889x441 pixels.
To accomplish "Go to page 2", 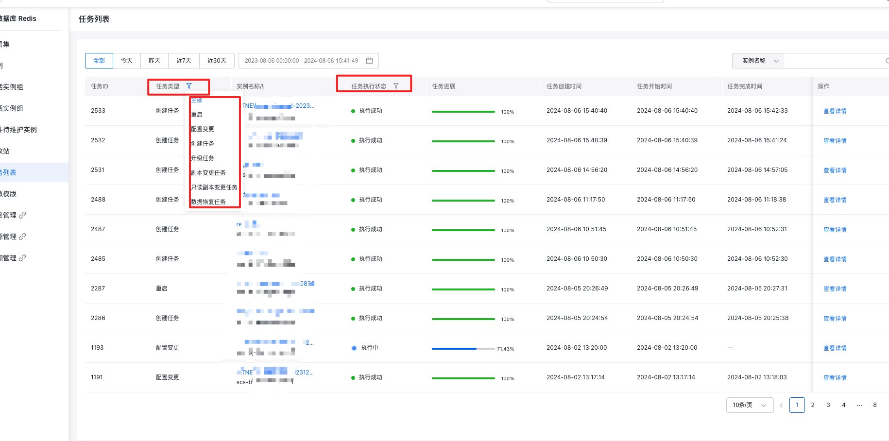I will coord(813,405).
